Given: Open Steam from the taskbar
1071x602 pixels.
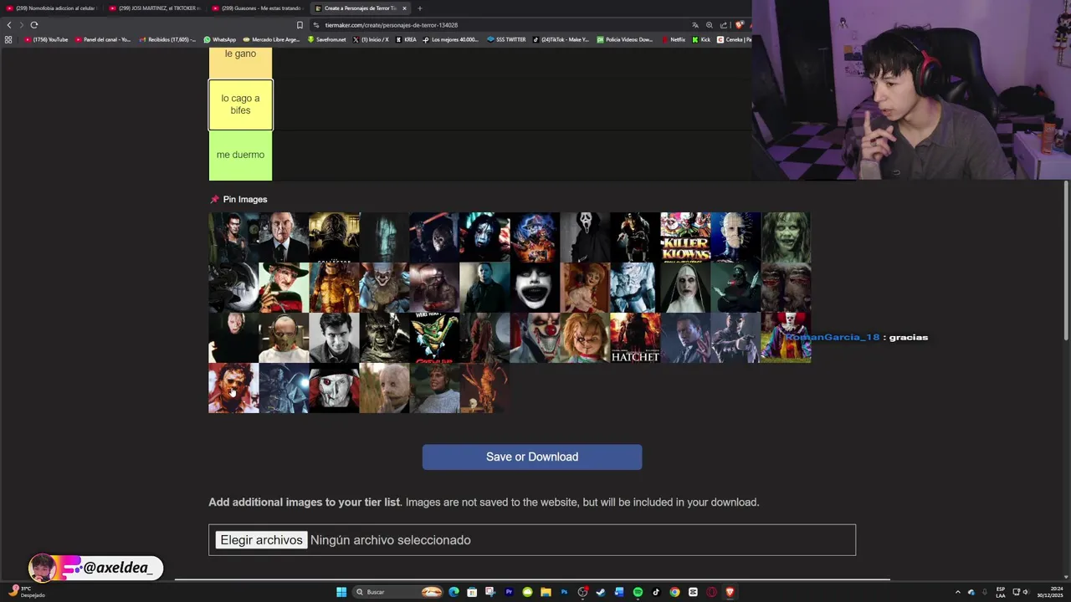Looking at the screenshot, I should (601, 592).
